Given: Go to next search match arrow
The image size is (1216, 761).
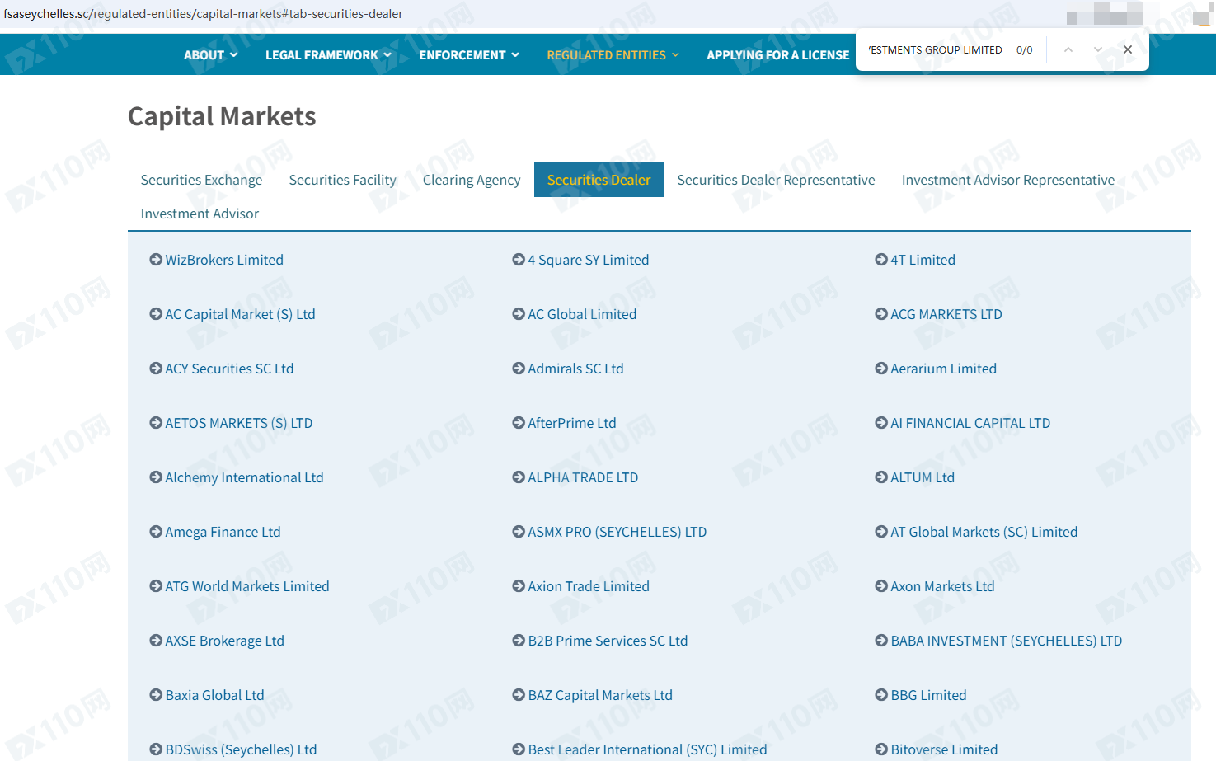Looking at the screenshot, I should [1097, 49].
